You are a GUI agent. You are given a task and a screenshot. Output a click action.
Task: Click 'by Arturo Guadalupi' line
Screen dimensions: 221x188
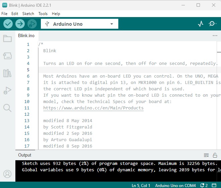(68, 139)
